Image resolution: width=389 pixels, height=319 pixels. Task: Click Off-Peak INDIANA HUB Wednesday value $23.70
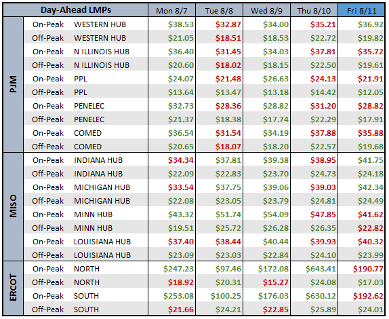[276, 174]
